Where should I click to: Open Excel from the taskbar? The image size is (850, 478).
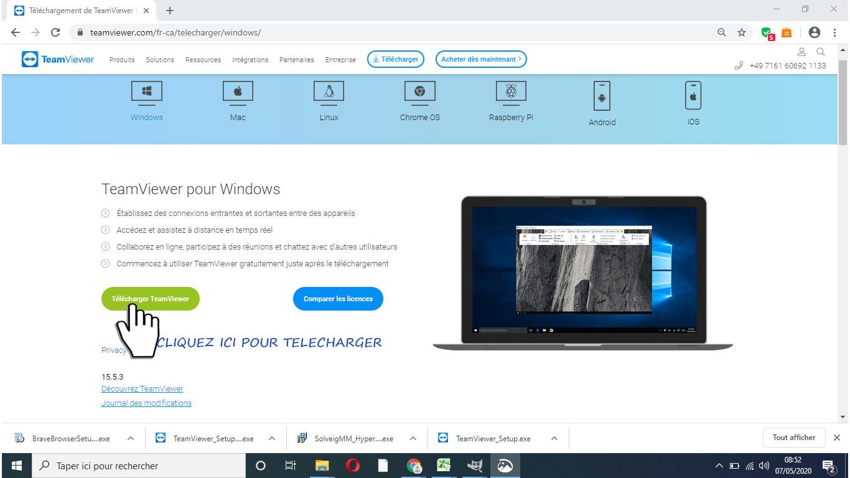point(444,466)
